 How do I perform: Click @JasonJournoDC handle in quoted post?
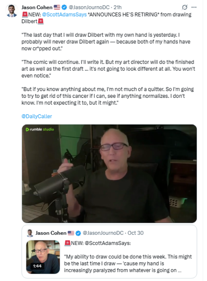click(x=102, y=233)
